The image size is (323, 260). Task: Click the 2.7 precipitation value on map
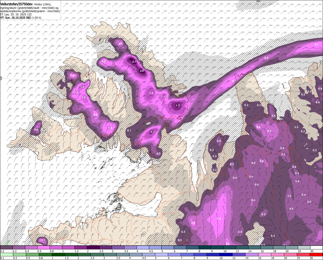134,62
